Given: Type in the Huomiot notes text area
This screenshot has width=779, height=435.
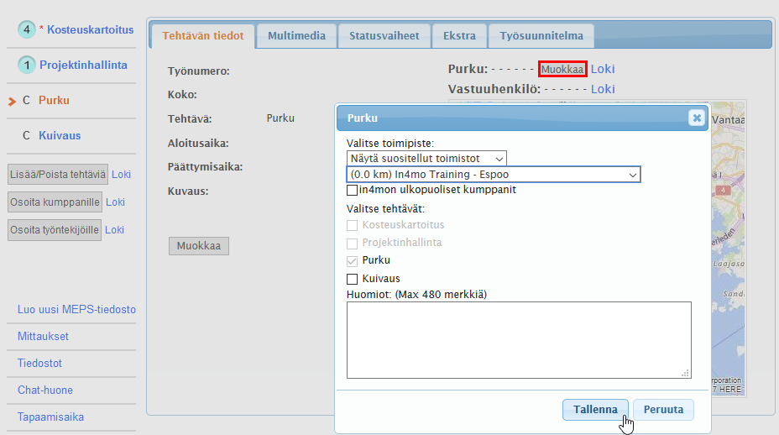Looking at the screenshot, I should pos(518,340).
